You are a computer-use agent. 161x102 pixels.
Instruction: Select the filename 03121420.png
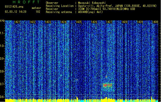point(14,7)
